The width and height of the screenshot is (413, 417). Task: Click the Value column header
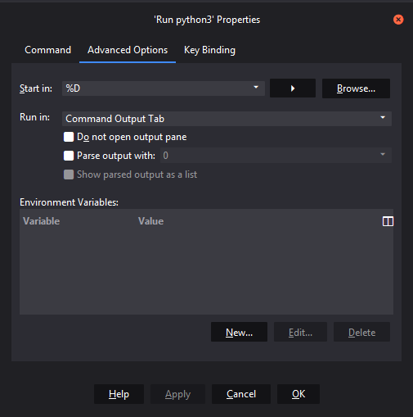tap(151, 221)
